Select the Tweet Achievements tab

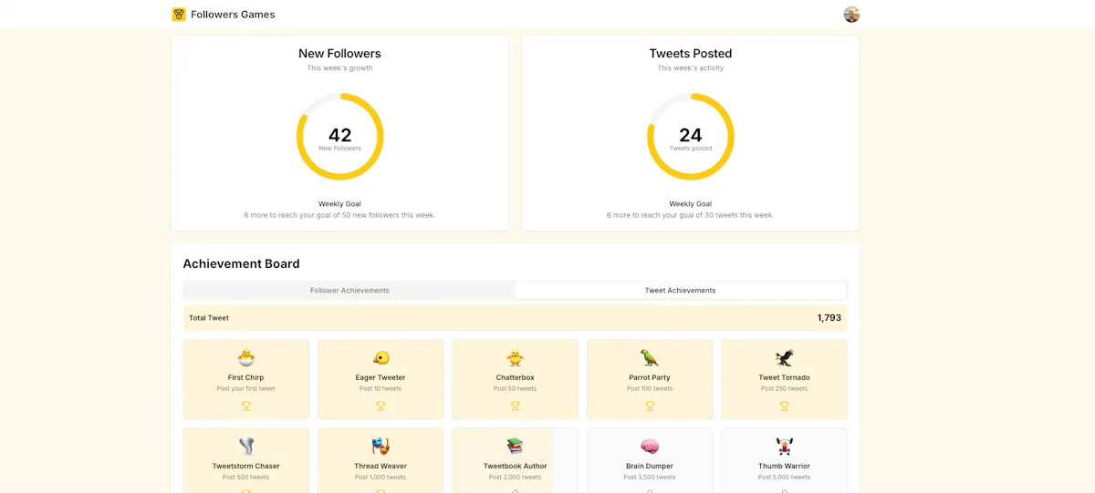[681, 291]
